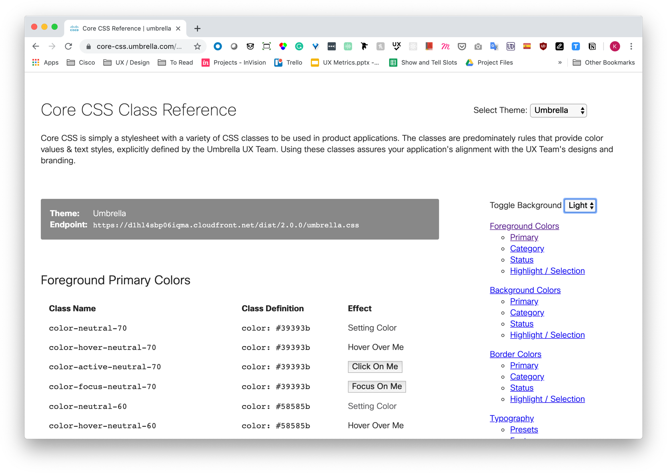The image size is (667, 473).
Task: Open Category link under Background Colors
Action: click(x=527, y=313)
